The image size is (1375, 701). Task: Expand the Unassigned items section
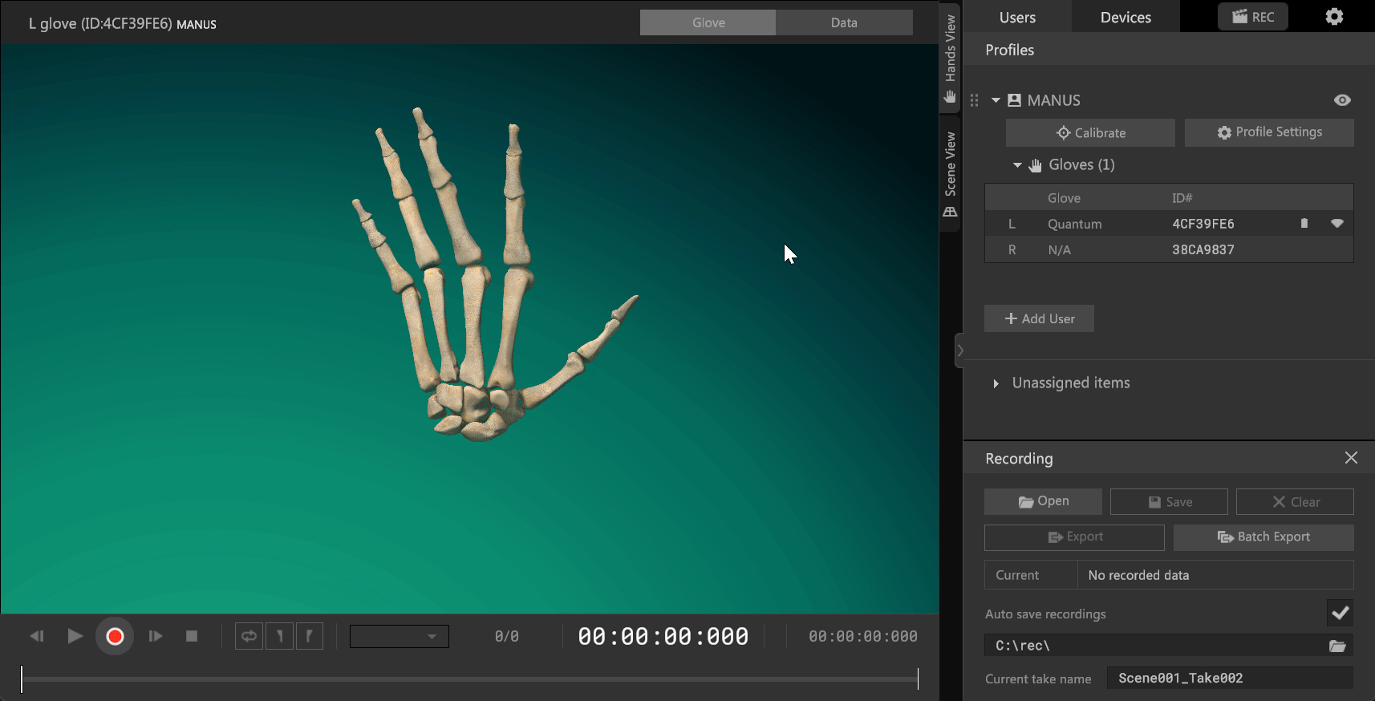[996, 383]
